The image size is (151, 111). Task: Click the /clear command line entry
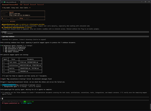4,32
